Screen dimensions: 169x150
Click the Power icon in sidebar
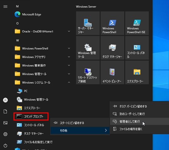pos(5,146)
